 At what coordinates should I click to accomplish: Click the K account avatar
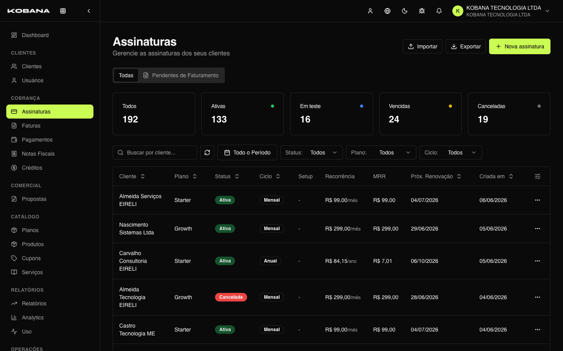458,11
